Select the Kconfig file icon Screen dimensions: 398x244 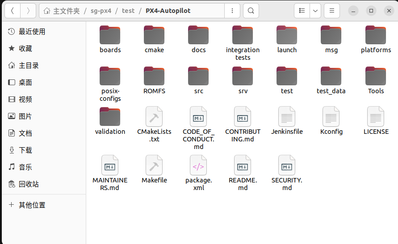click(x=331, y=116)
